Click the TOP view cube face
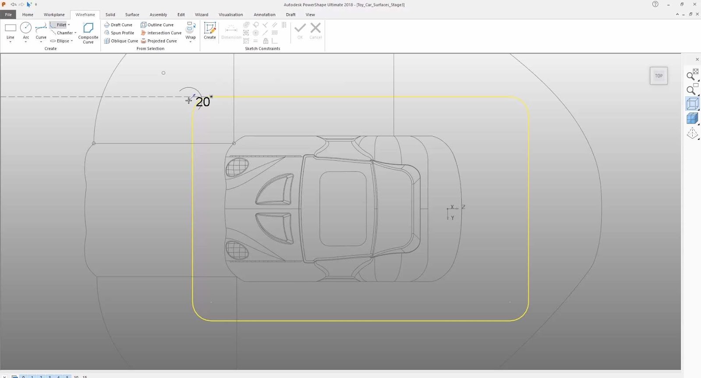The height and width of the screenshot is (378, 701). (x=659, y=76)
